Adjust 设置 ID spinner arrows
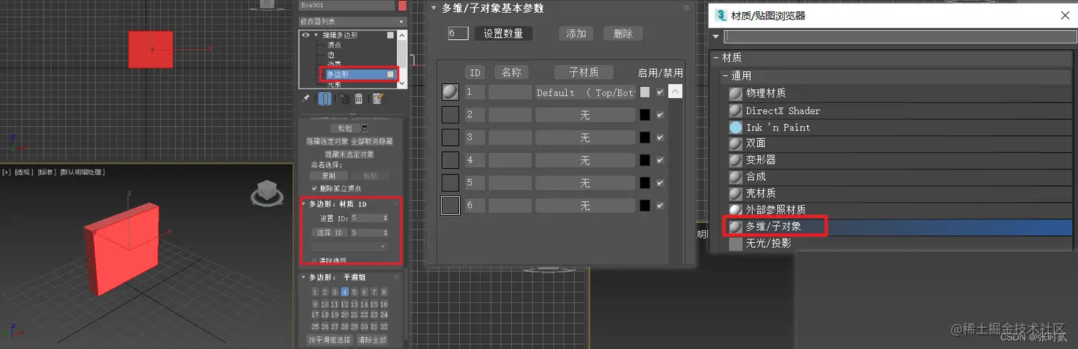 pos(386,218)
